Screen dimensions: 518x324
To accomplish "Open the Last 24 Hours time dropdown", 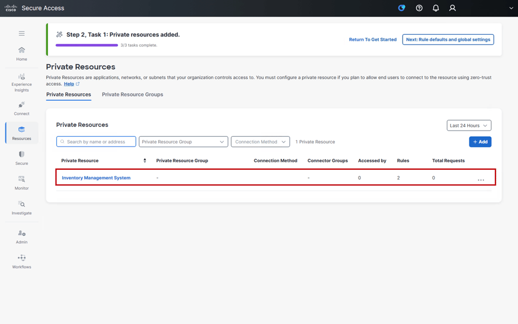I will pos(468,126).
